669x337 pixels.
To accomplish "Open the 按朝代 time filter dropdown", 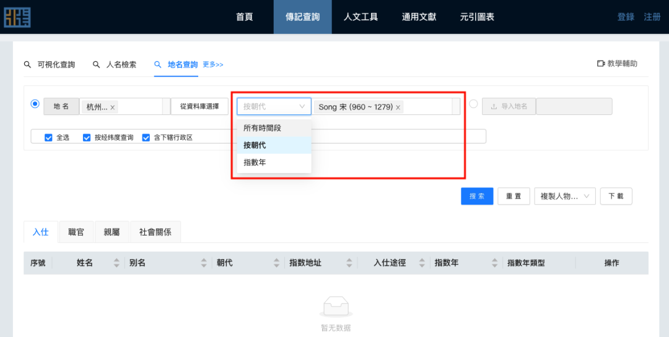I will [x=274, y=106].
